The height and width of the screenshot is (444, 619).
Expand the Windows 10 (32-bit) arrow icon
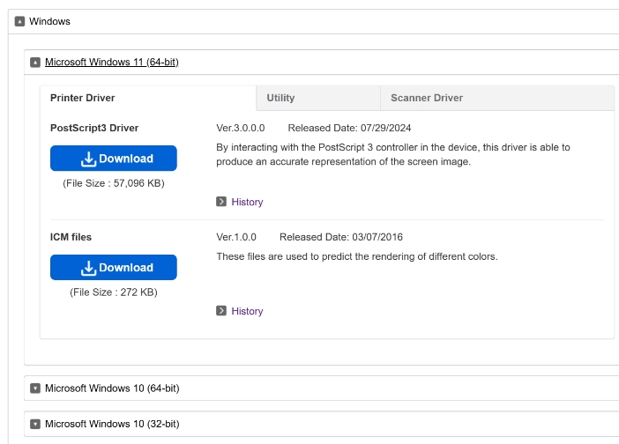pos(35,424)
